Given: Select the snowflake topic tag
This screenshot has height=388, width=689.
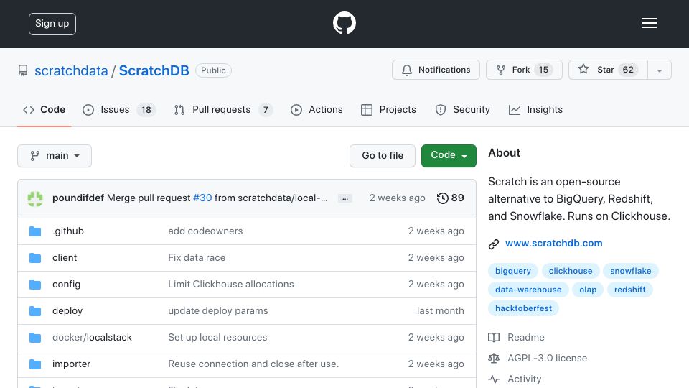Looking at the screenshot, I should point(631,271).
